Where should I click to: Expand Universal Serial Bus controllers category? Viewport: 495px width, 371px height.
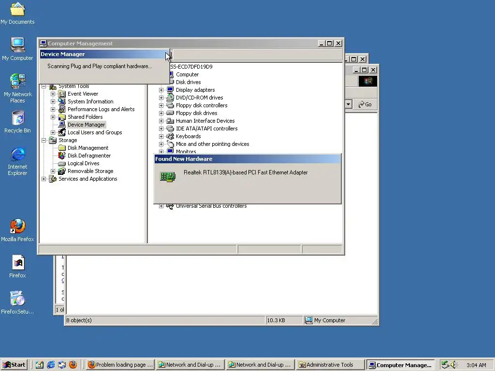coord(161,206)
